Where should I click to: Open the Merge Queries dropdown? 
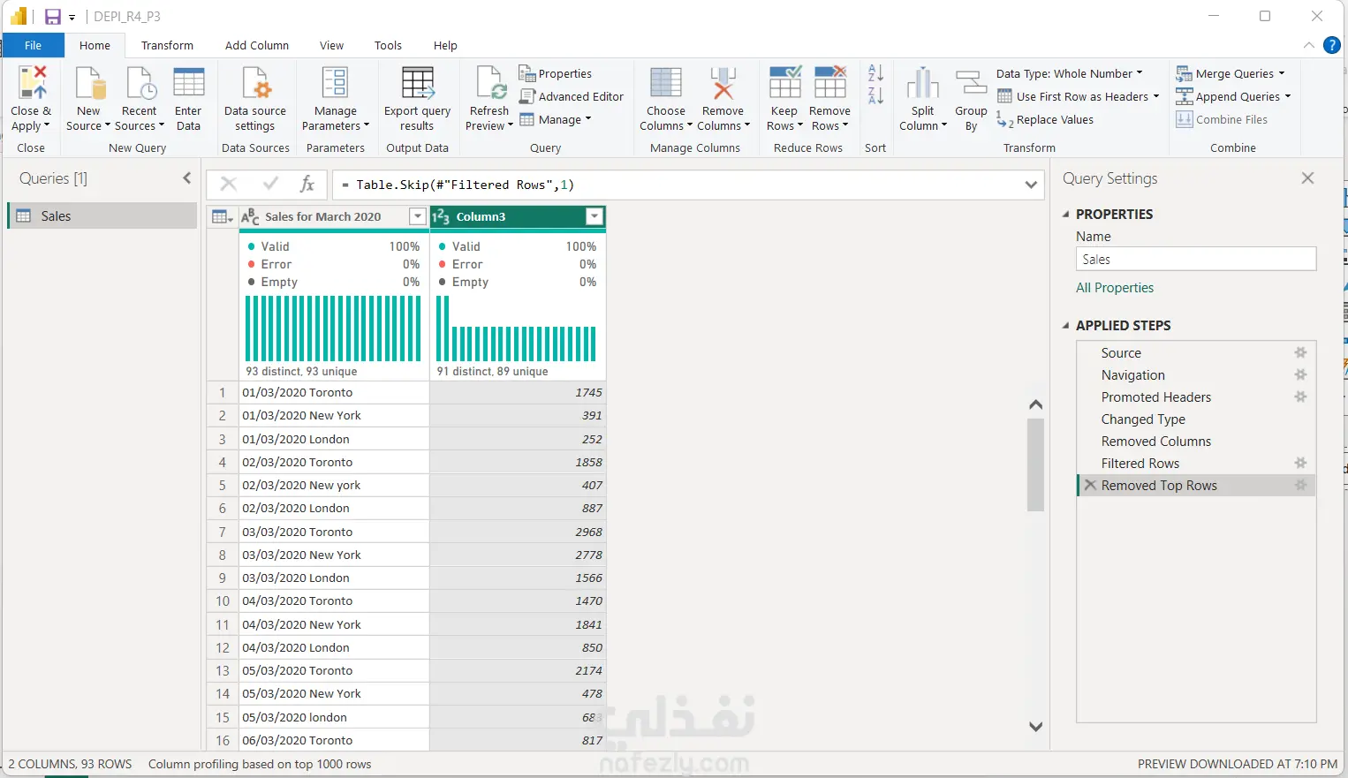coord(1231,73)
